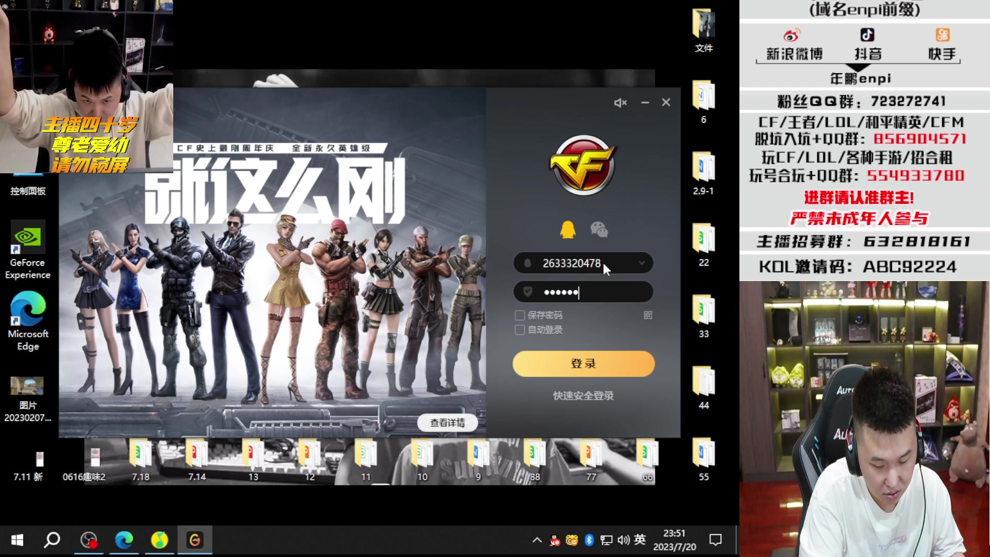Image resolution: width=990 pixels, height=557 pixels.
Task: Open network settings tray icon
Action: pyautogui.click(x=606, y=540)
